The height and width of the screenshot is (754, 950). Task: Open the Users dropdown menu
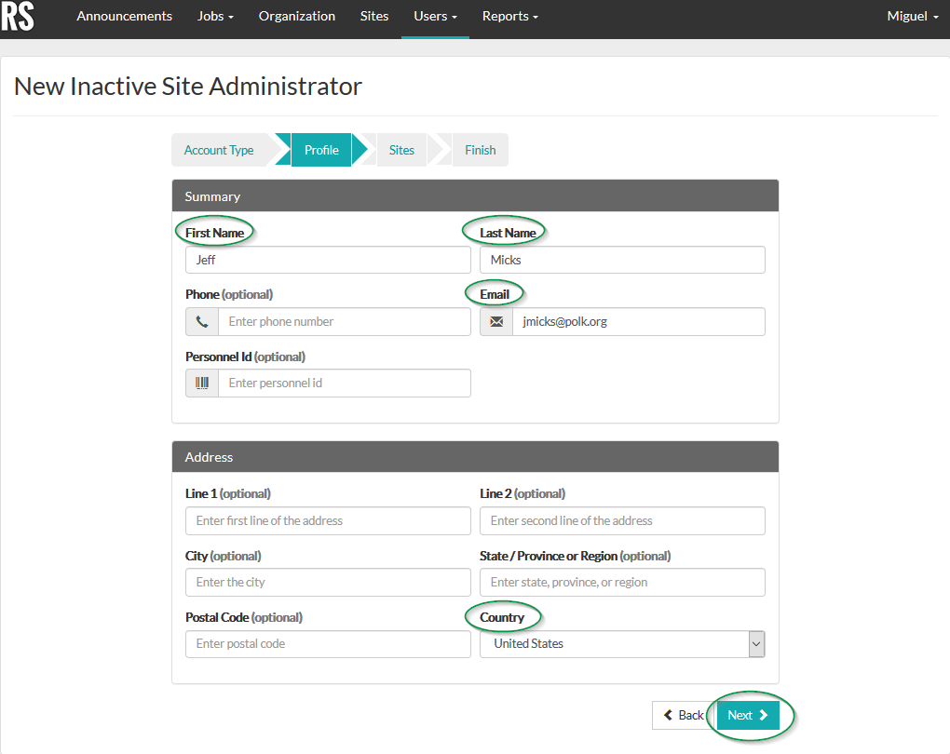click(434, 16)
